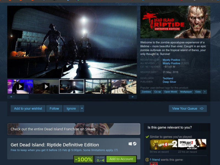The image size is (220, 165).
Task: Open publisher Deep Silver link
Action: (169, 82)
